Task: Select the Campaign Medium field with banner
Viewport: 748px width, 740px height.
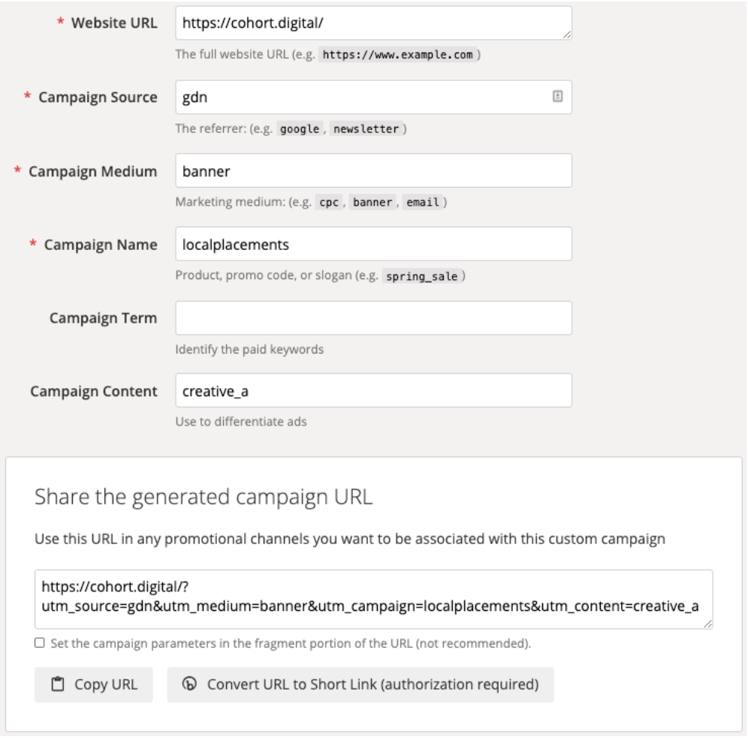Action: [373, 170]
